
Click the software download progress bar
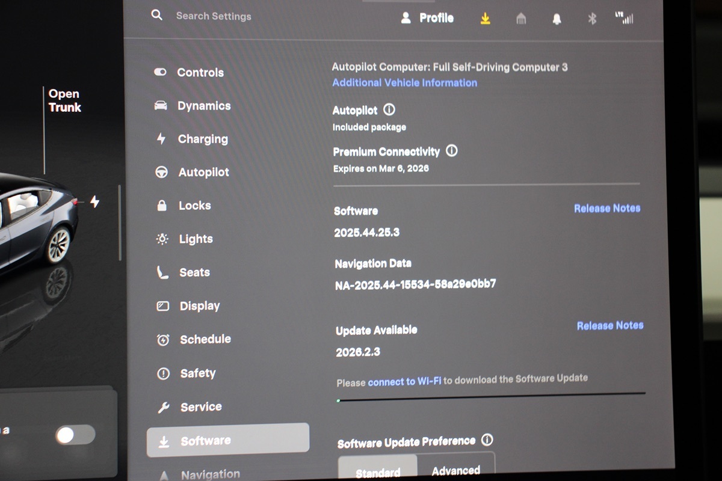coord(491,396)
